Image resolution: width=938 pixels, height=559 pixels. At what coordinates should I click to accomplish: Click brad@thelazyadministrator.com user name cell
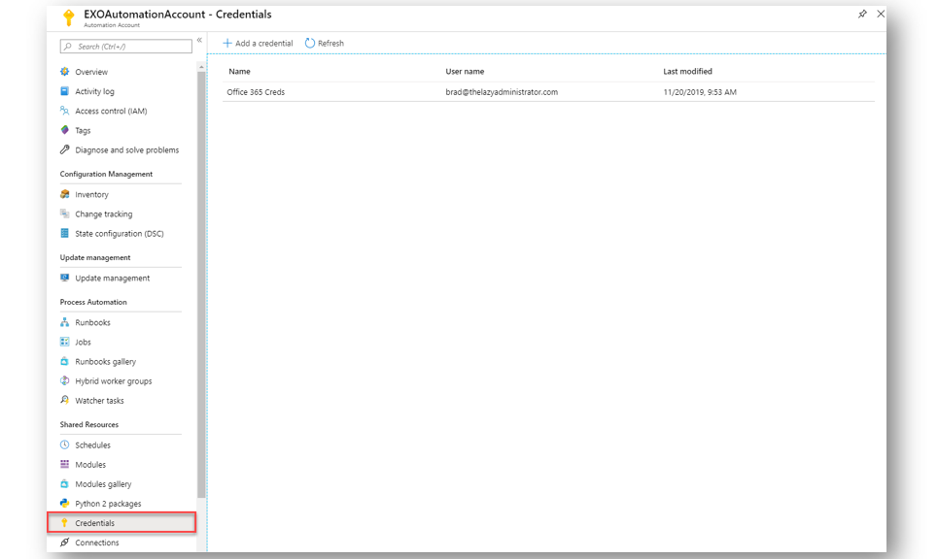point(502,92)
